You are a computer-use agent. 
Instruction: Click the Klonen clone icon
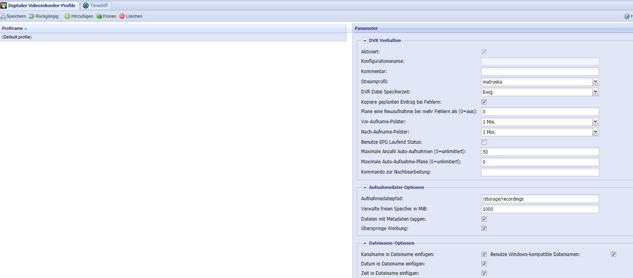point(99,16)
